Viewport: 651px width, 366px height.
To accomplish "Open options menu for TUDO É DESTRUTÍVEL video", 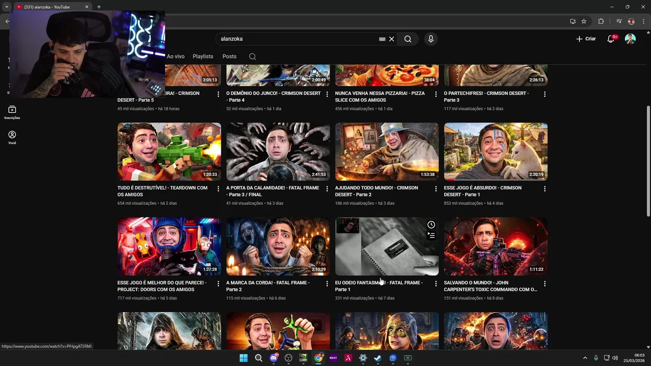I will (218, 189).
